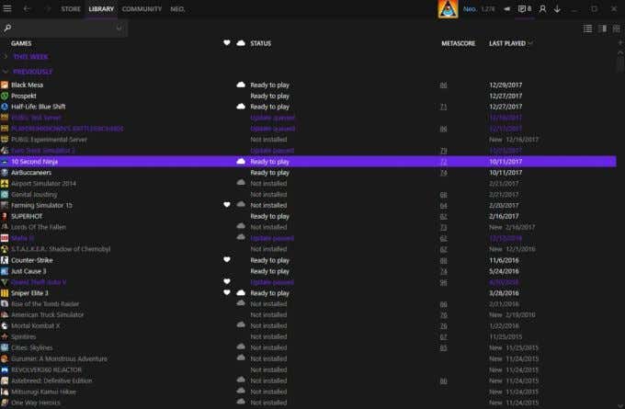This screenshot has height=409, width=625.
Task: Open Cities: Skylines metascore link
Action: click(x=443, y=348)
